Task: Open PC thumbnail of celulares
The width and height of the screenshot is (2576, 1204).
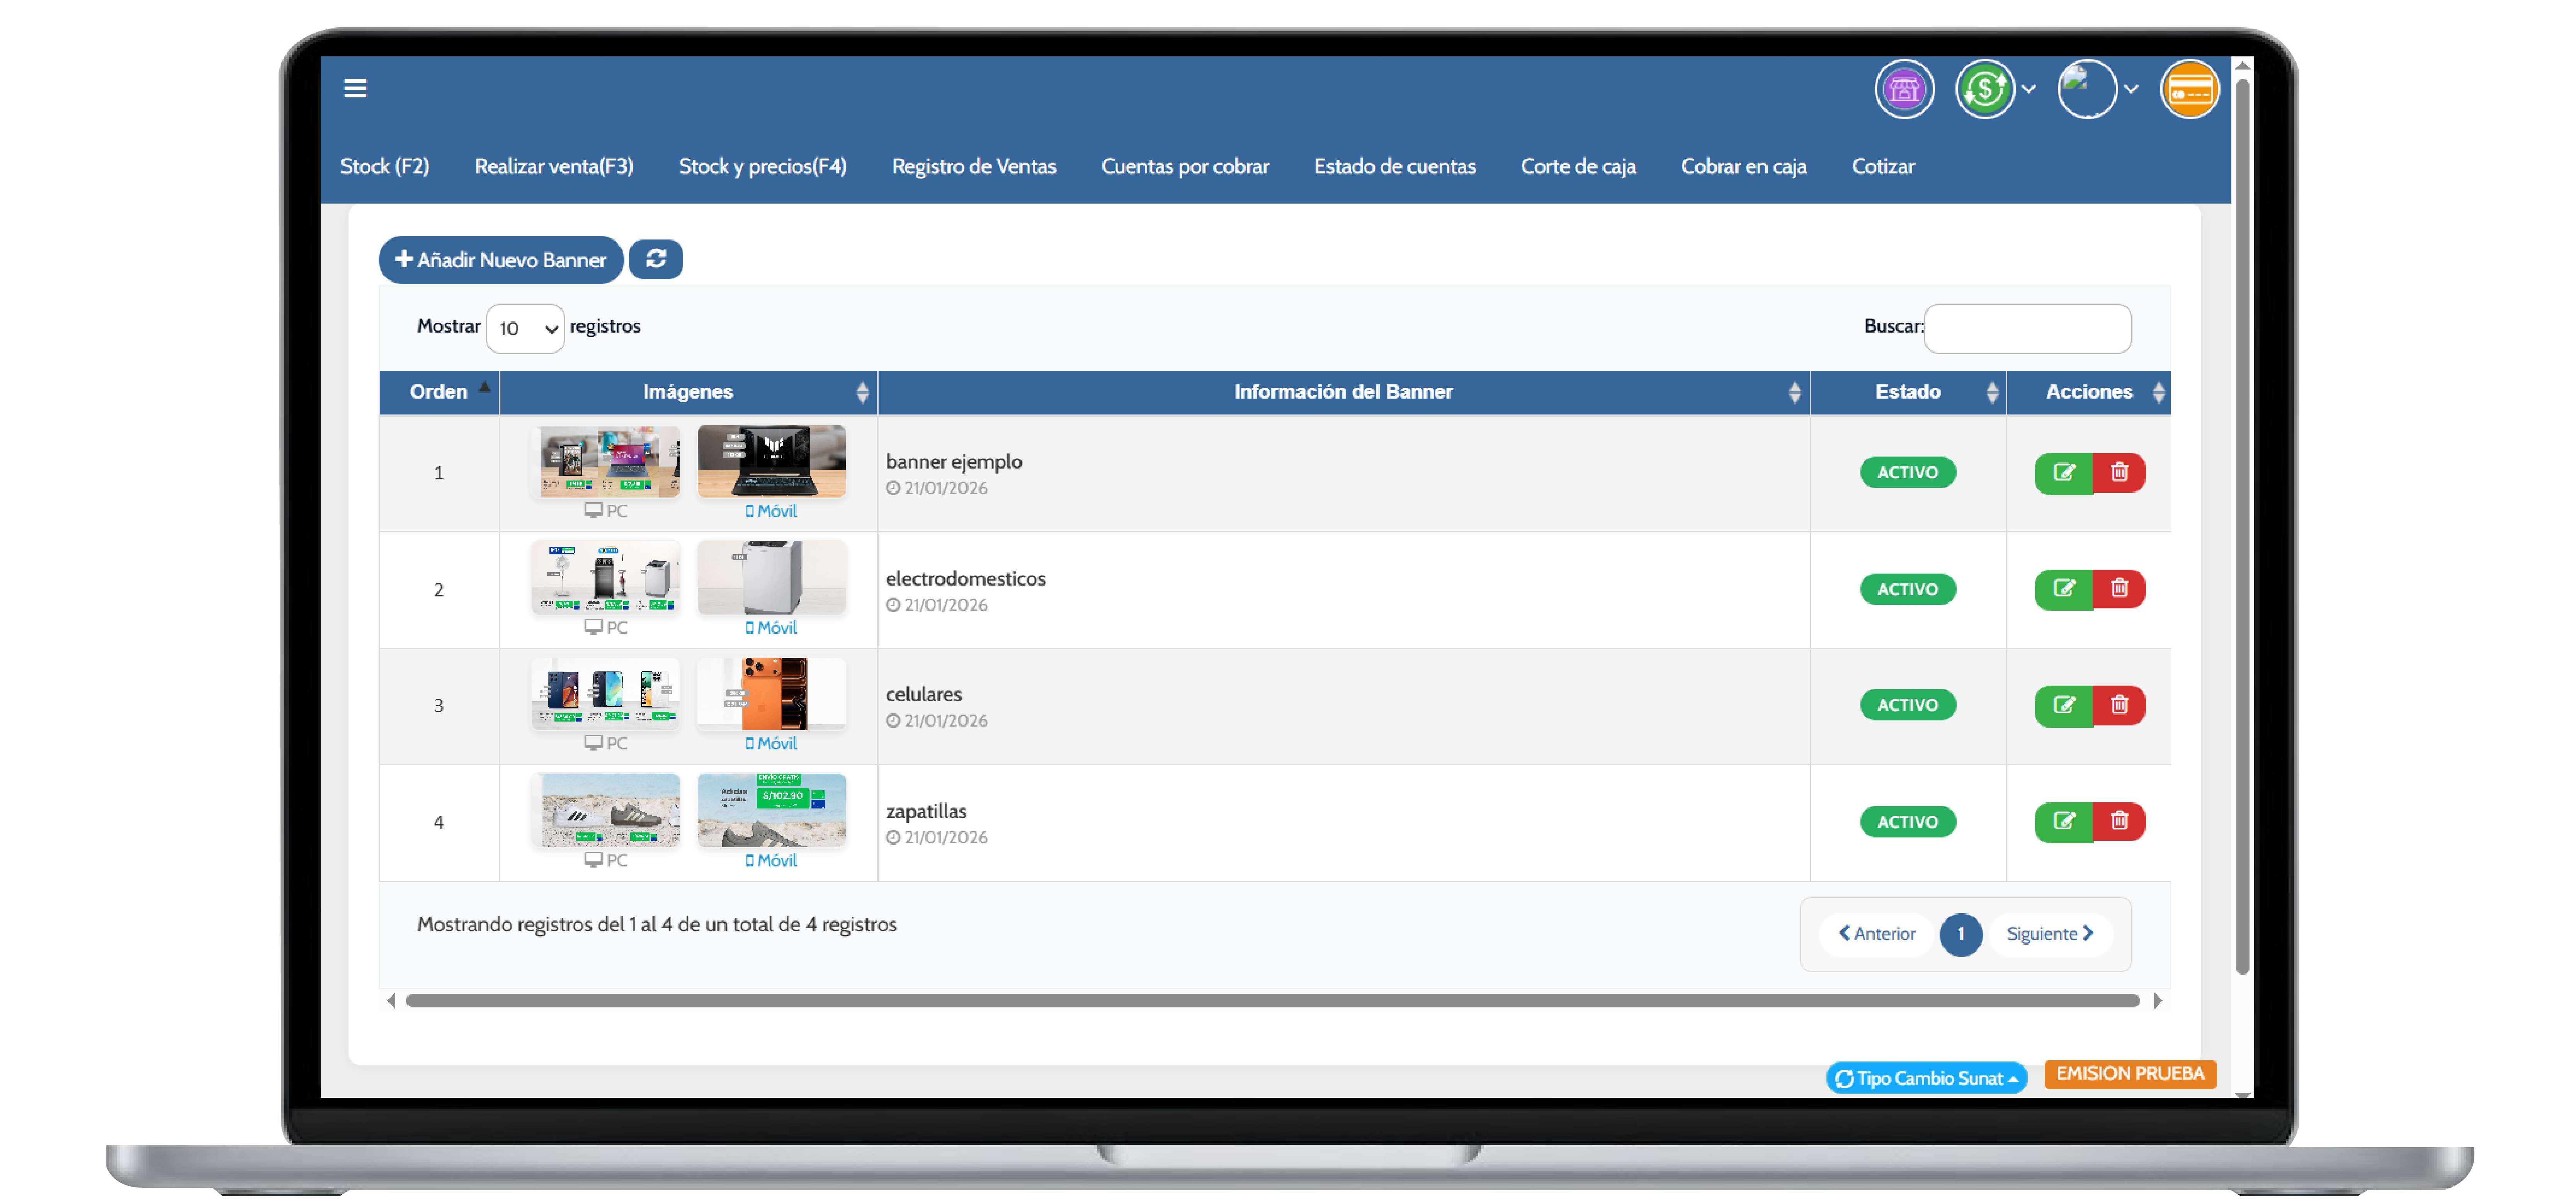Action: (x=606, y=694)
